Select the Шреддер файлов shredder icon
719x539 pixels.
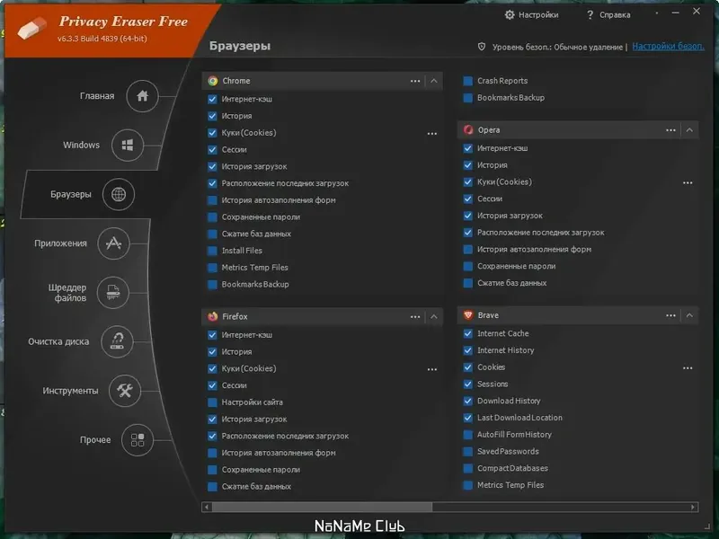(113, 293)
